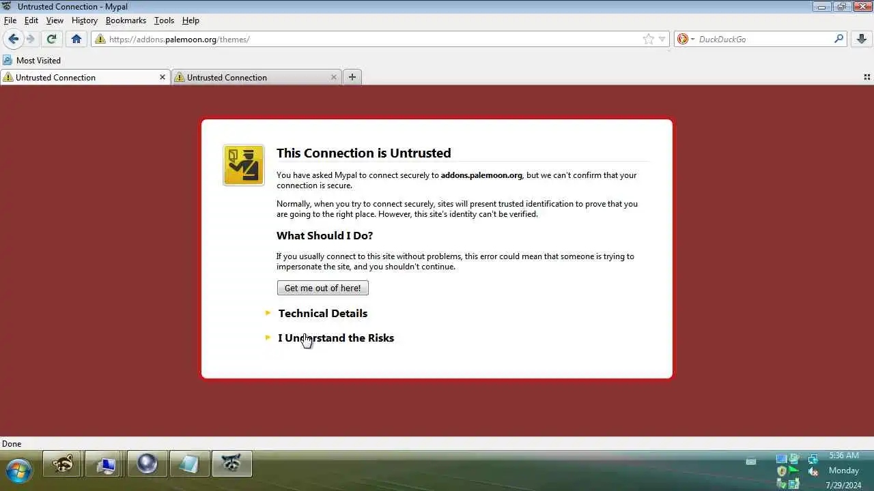Click the This Connection is Untrusted heading
The image size is (874, 491).
click(363, 153)
